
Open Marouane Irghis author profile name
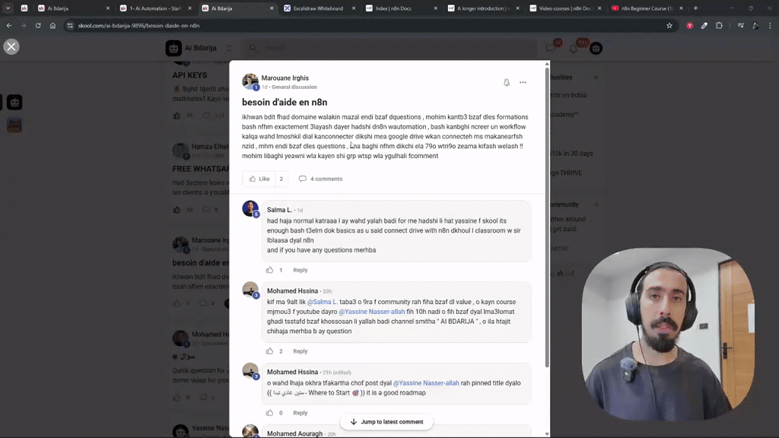[285, 78]
